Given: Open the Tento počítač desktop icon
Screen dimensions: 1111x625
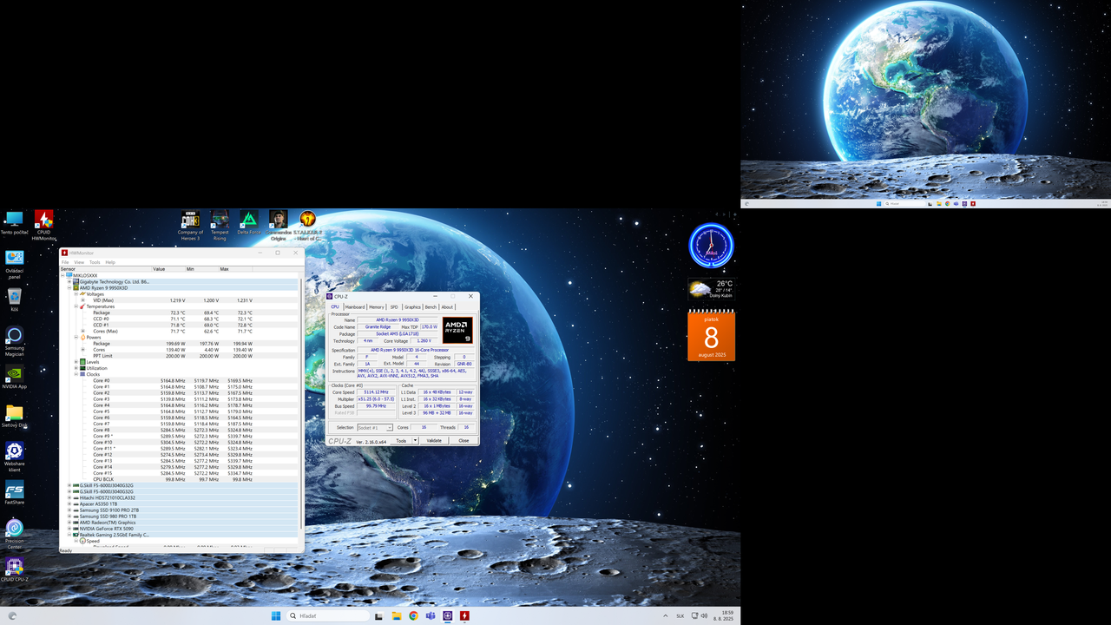Looking at the screenshot, I should tap(14, 222).
